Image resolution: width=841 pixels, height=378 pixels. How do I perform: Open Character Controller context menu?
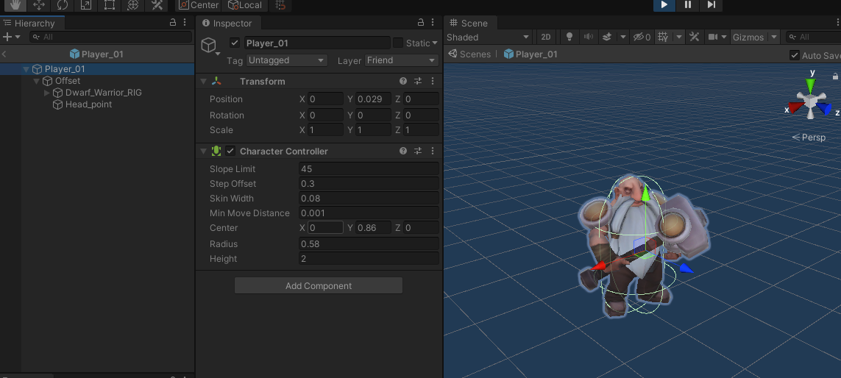point(433,151)
